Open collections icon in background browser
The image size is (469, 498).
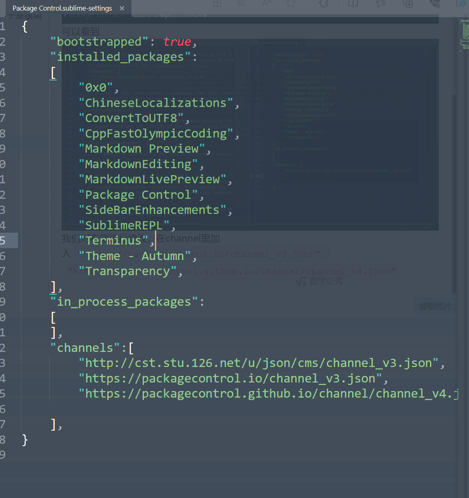(408, 3)
